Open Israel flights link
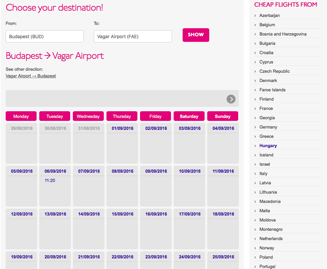The height and width of the screenshot is (269, 327). [x=265, y=164]
